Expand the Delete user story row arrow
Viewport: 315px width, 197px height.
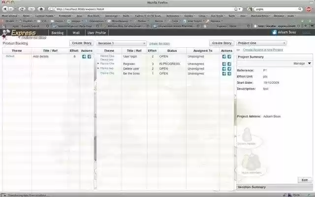[x=98, y=68]
